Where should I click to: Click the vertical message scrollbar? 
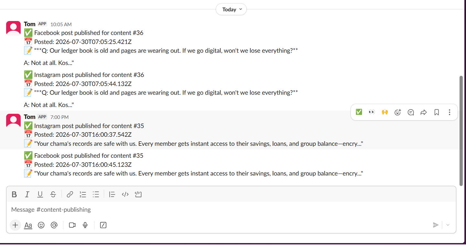(x=461, y=131)
